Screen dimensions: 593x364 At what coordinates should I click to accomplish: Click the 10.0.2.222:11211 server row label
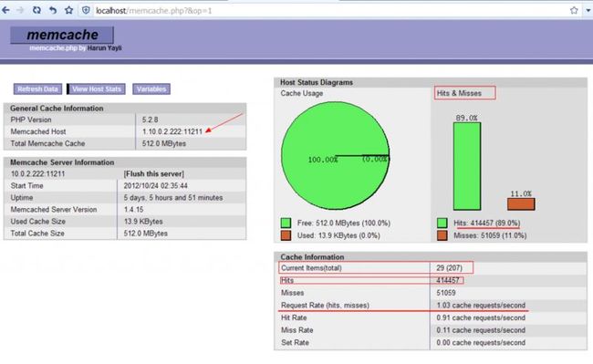click(x=37, y=174)
